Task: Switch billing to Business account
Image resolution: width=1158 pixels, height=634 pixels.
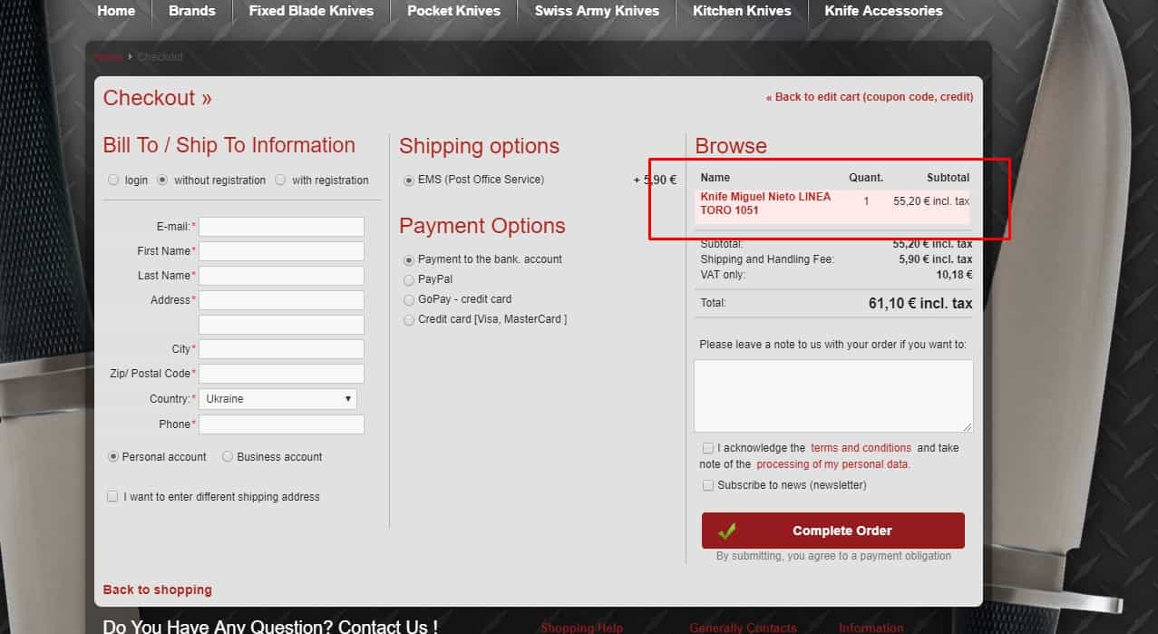Action: tap(227, 456)
